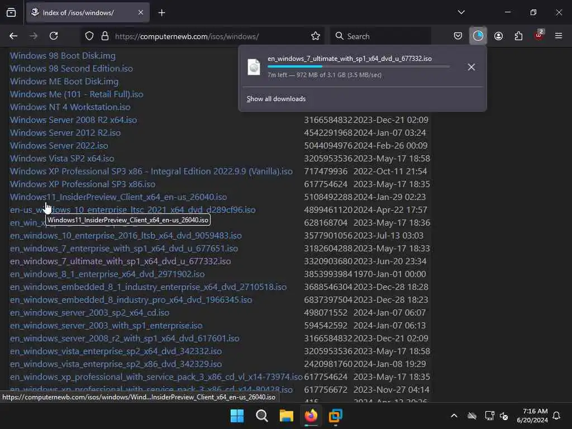Viewport: 572px width, 429px height.
Task: Reload the current page
Action: coord(54,36)
